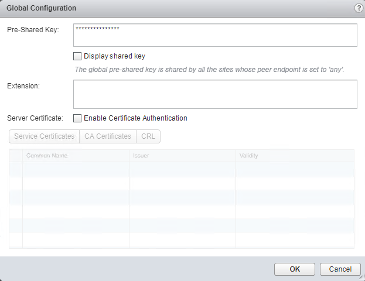Click inside the Extension text area
This screenshot has height=281, width=365.
pos(215,94)
